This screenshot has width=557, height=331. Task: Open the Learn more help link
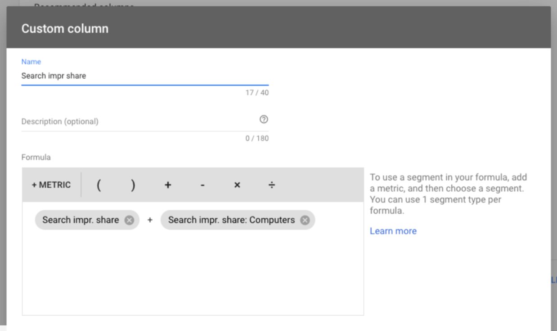[393, 231]
